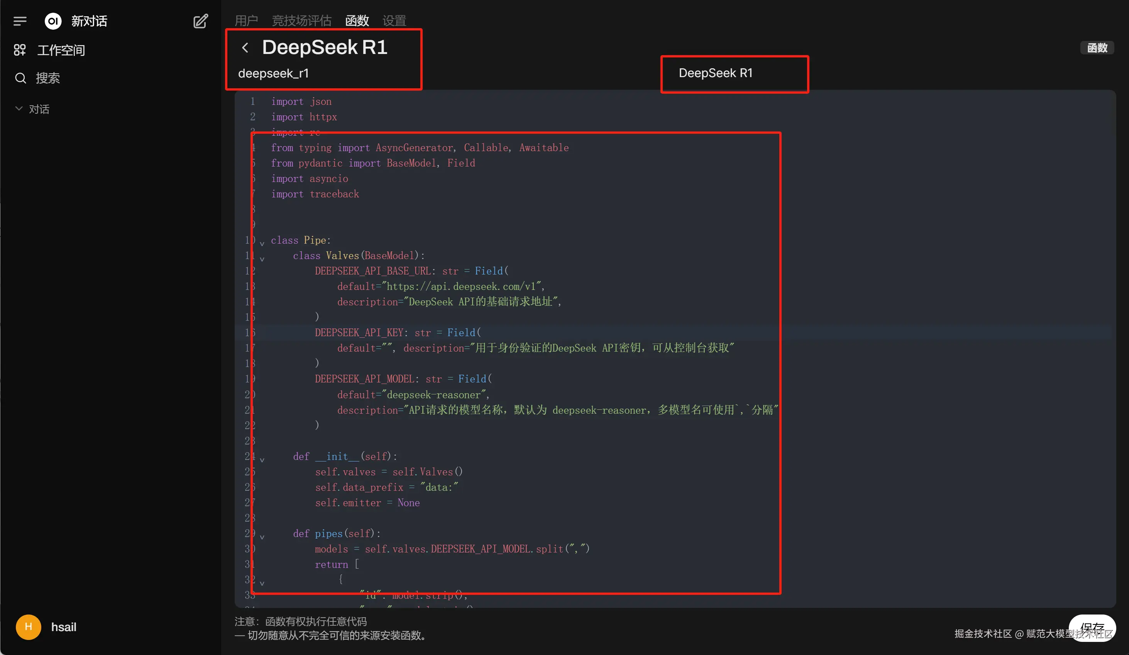The height and width of the screenshot is (655, 1129).
Task: Edit the deepseek_r1 function ID field
Action: pyautogui.click(x=273, y=73)
